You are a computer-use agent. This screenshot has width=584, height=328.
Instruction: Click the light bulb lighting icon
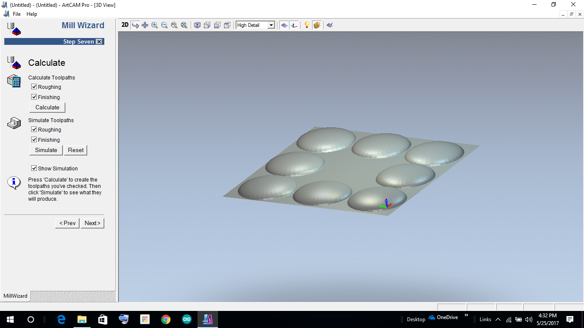[307, 25]
